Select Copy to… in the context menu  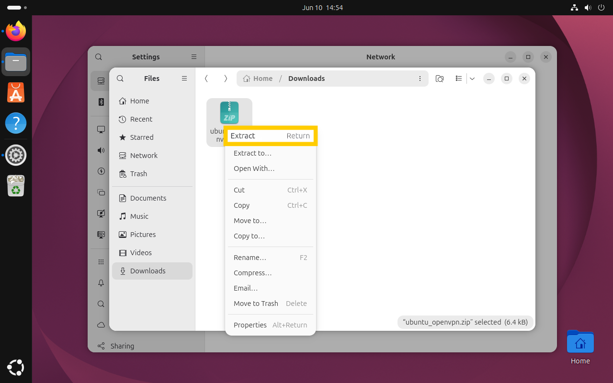[x=270, y=236]
